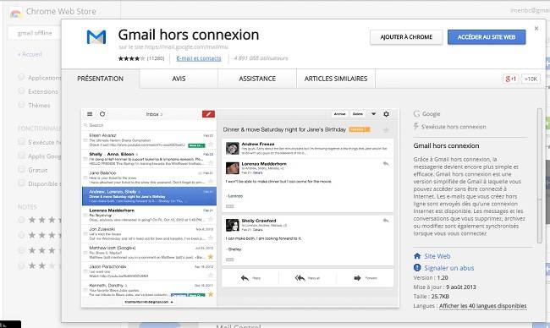This screenshot has height=328, width=550.
Task: Check the Gratuit checkbox
Action: click(21, 170)
